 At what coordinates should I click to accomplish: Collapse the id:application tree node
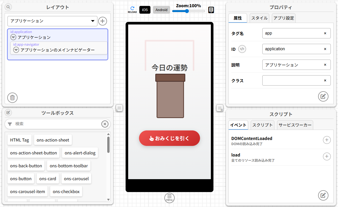point(13,37)
